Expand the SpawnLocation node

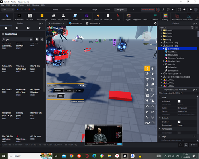click(x=162, y=74)
